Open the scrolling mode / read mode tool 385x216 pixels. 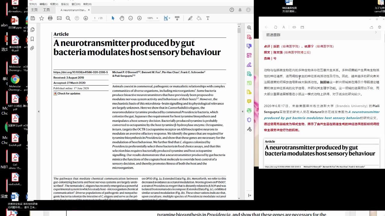[177, 18]
